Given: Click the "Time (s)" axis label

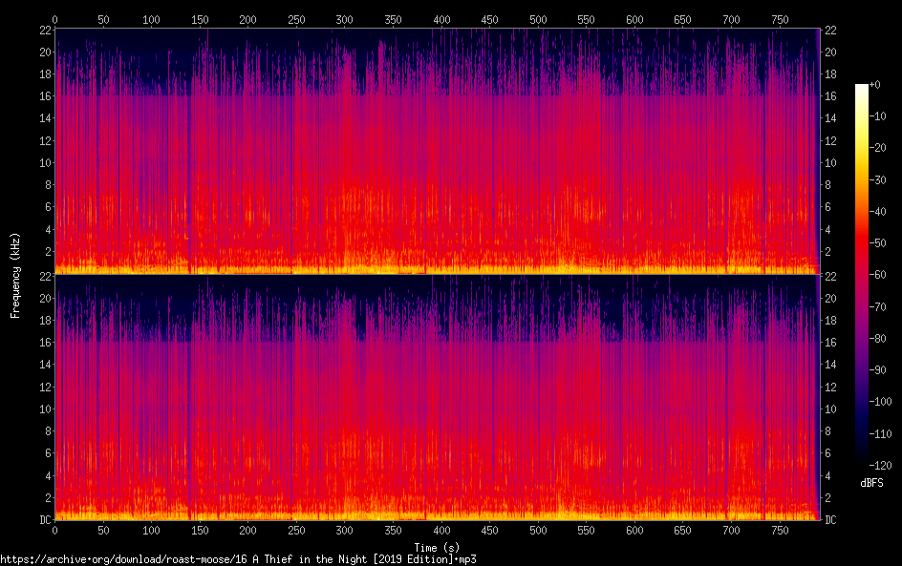Looking at the screenshot, I should 436,547.
